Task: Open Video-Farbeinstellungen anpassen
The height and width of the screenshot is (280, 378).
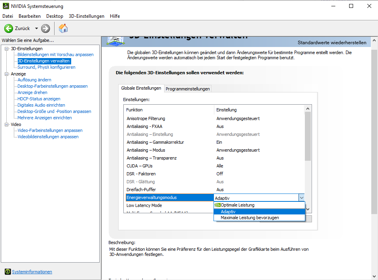Action: pos(50,130)
